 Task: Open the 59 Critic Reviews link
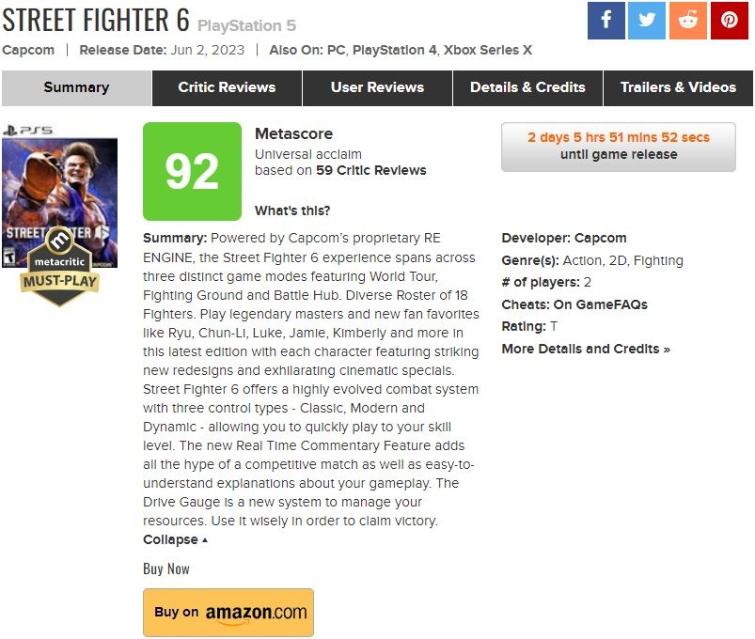[x=370, y=170]
